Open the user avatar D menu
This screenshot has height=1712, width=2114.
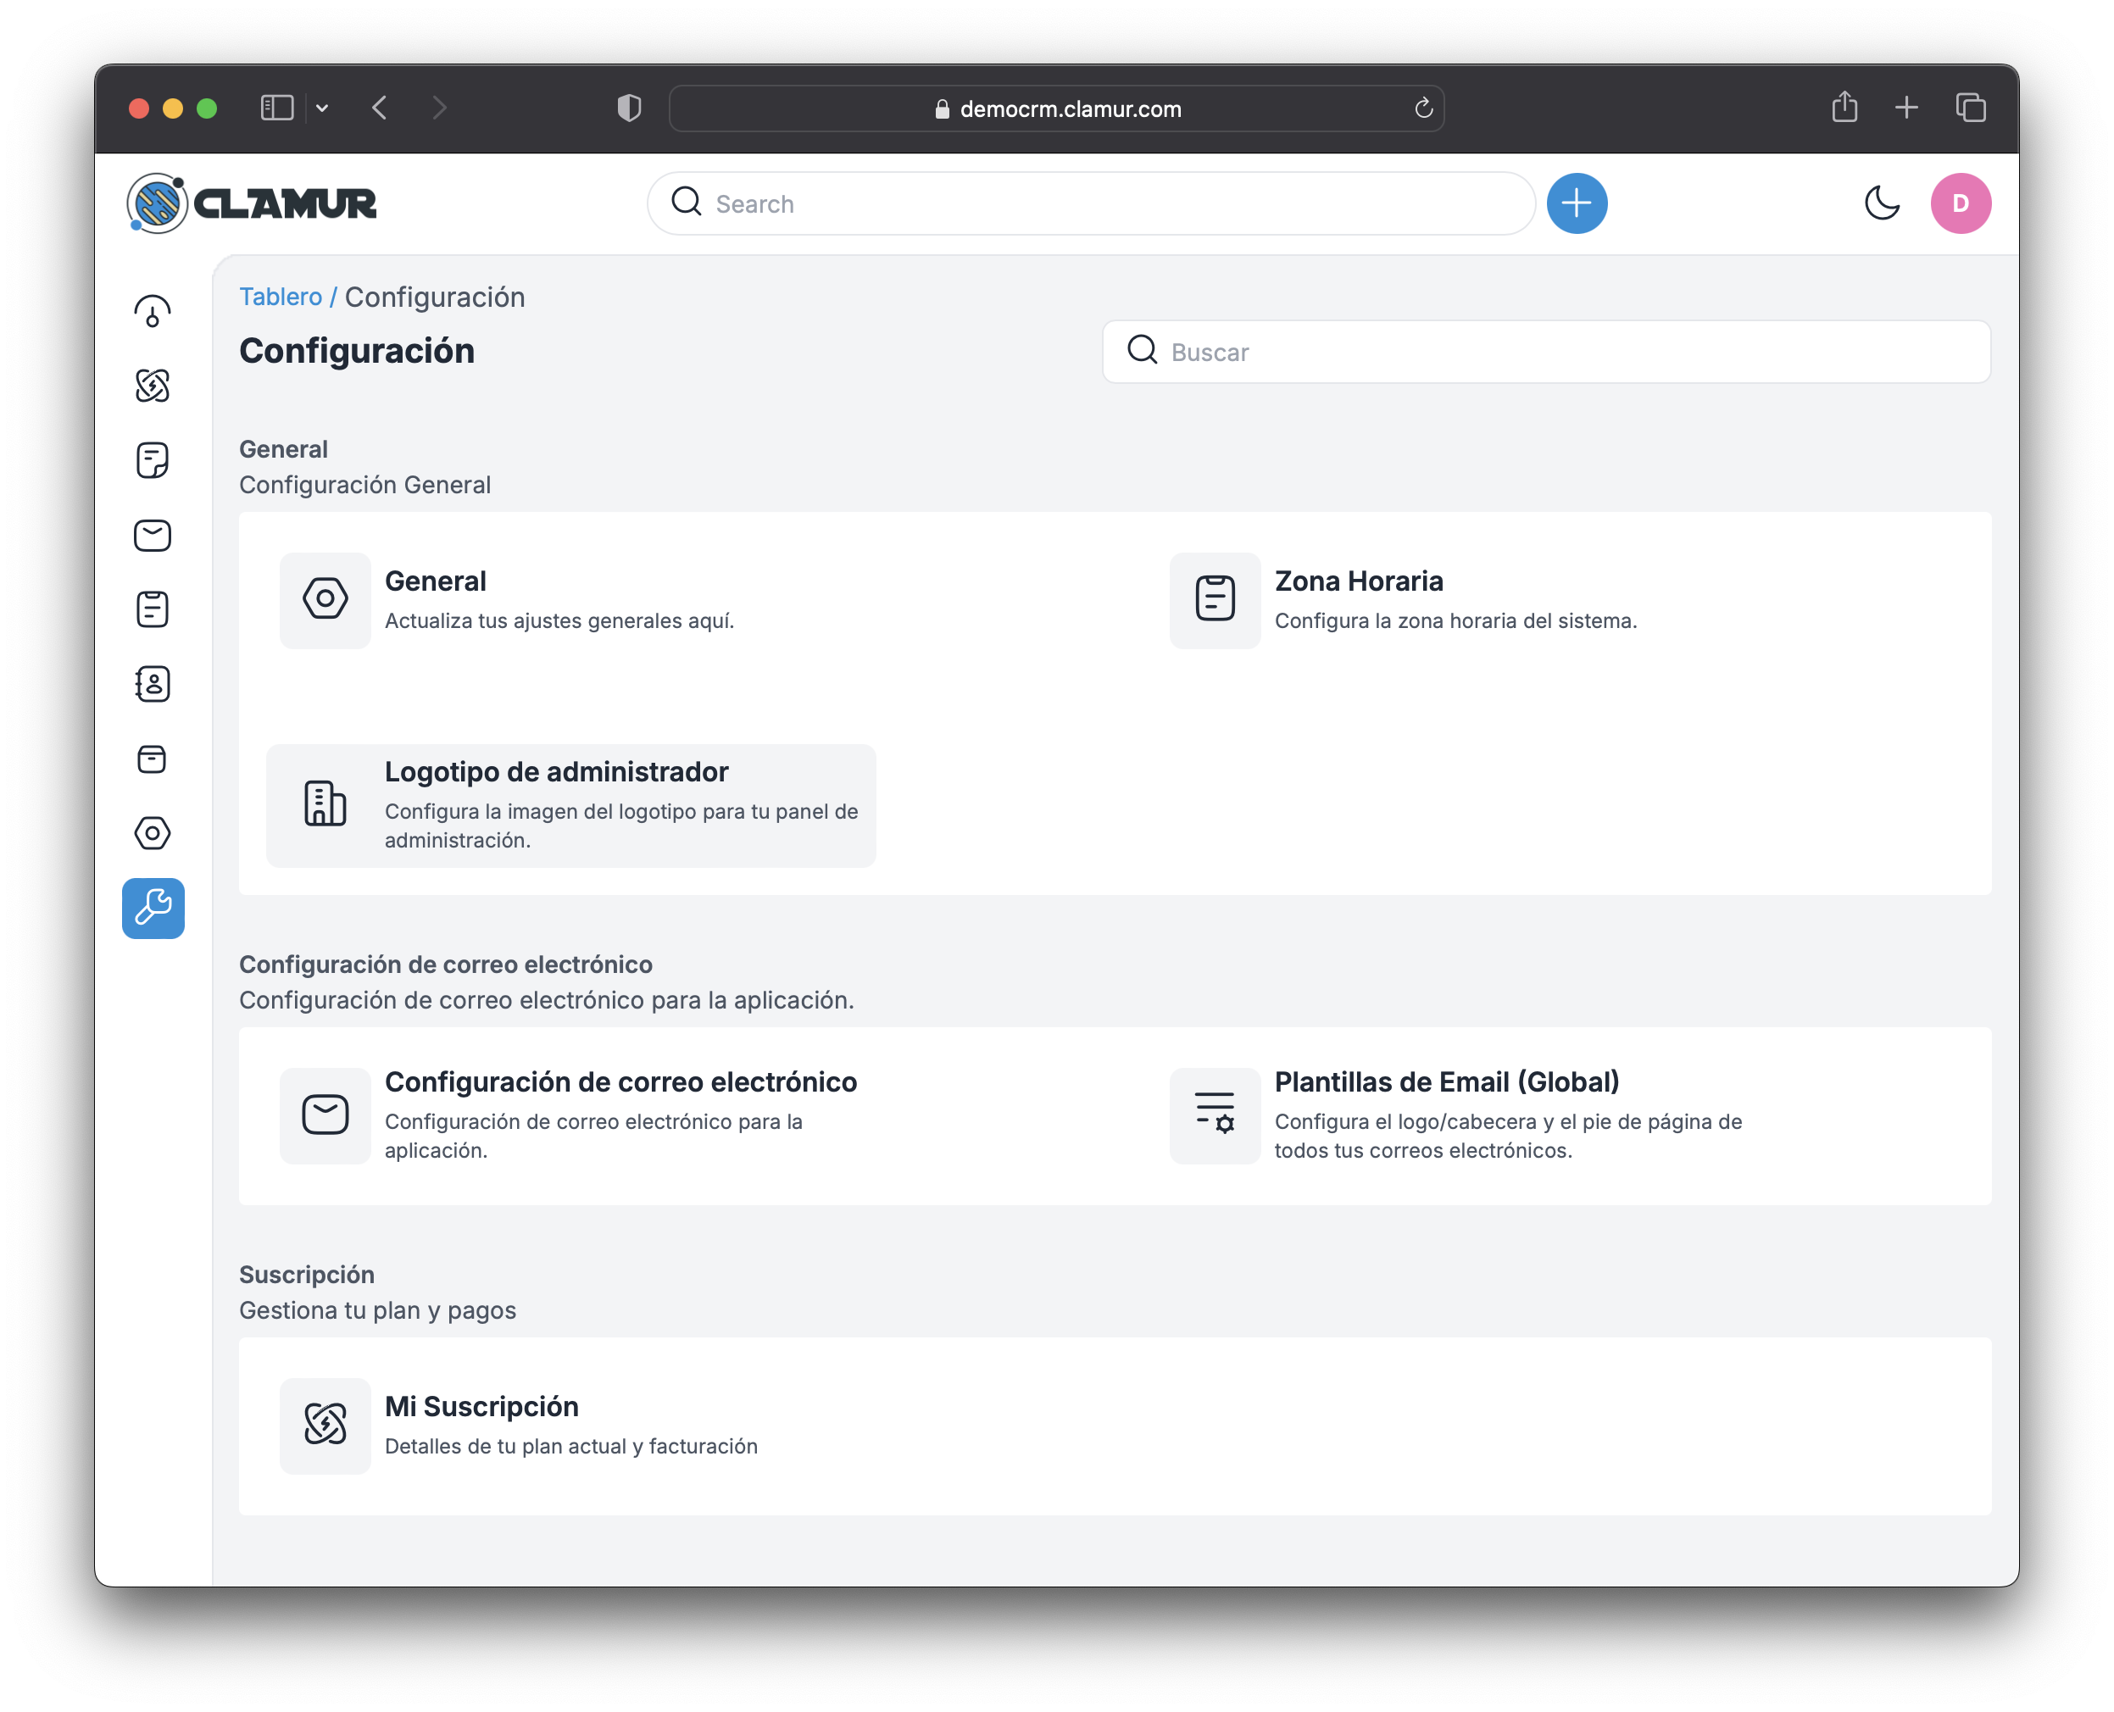[x=1960, y=204]
